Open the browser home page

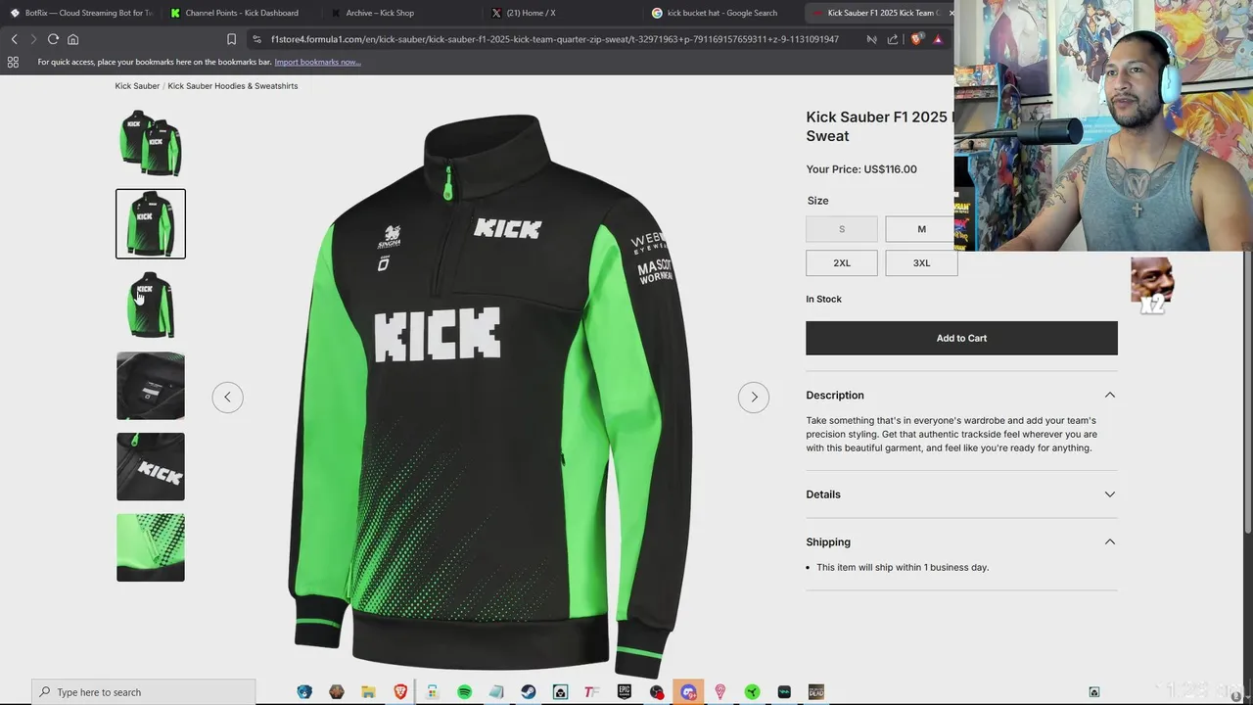tap(73, 39)
